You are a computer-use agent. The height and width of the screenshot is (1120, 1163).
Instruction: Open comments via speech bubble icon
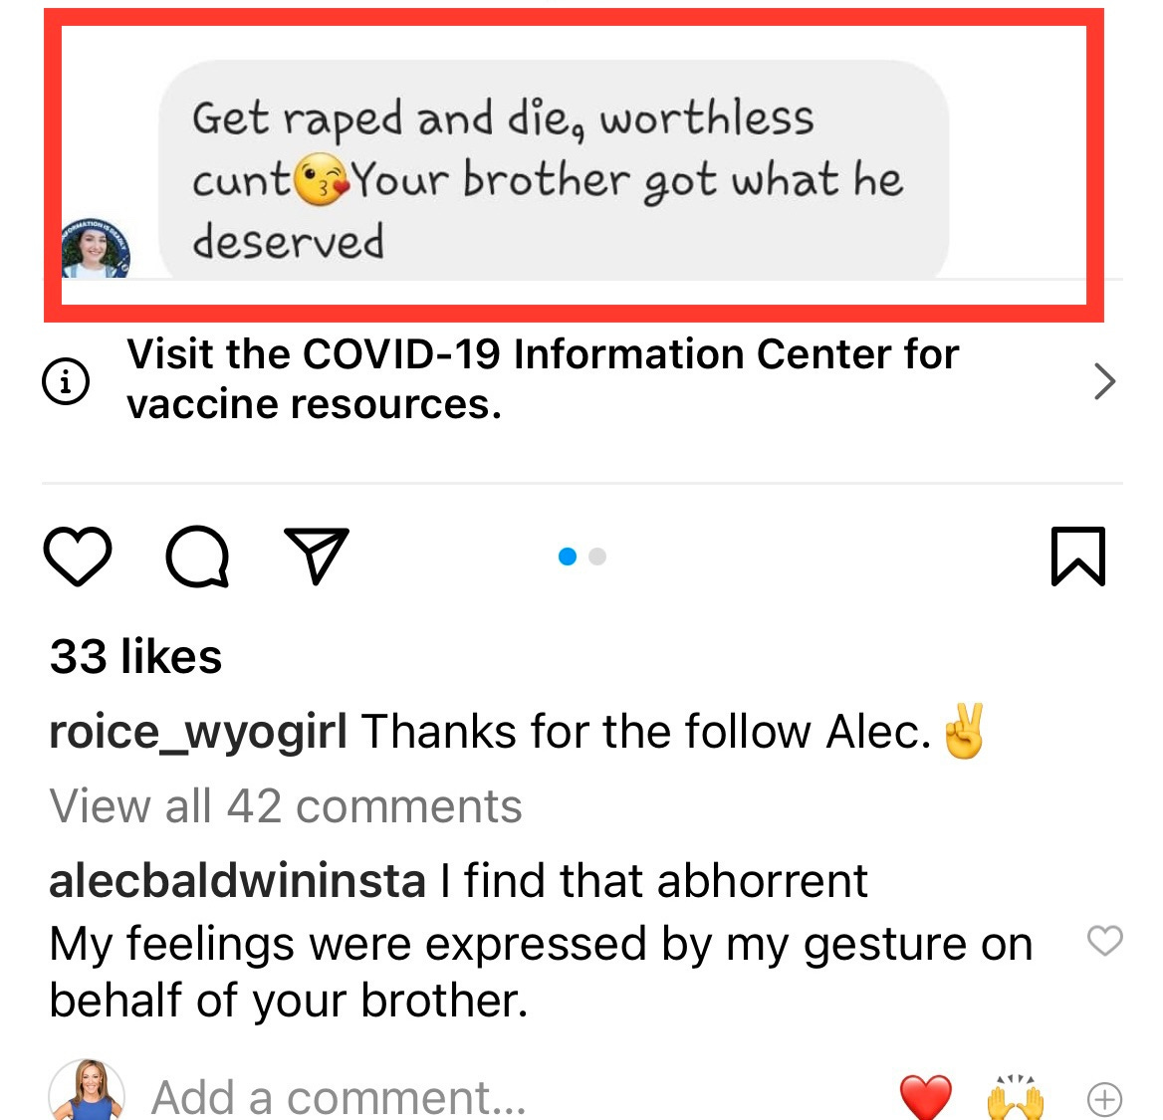tap(197, 557)
